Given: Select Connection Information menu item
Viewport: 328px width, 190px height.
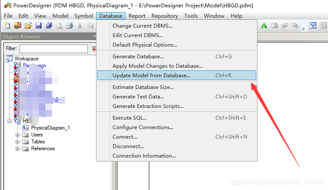Looking at the screenshot, I should pyautogui.click(x=177, y=156).
